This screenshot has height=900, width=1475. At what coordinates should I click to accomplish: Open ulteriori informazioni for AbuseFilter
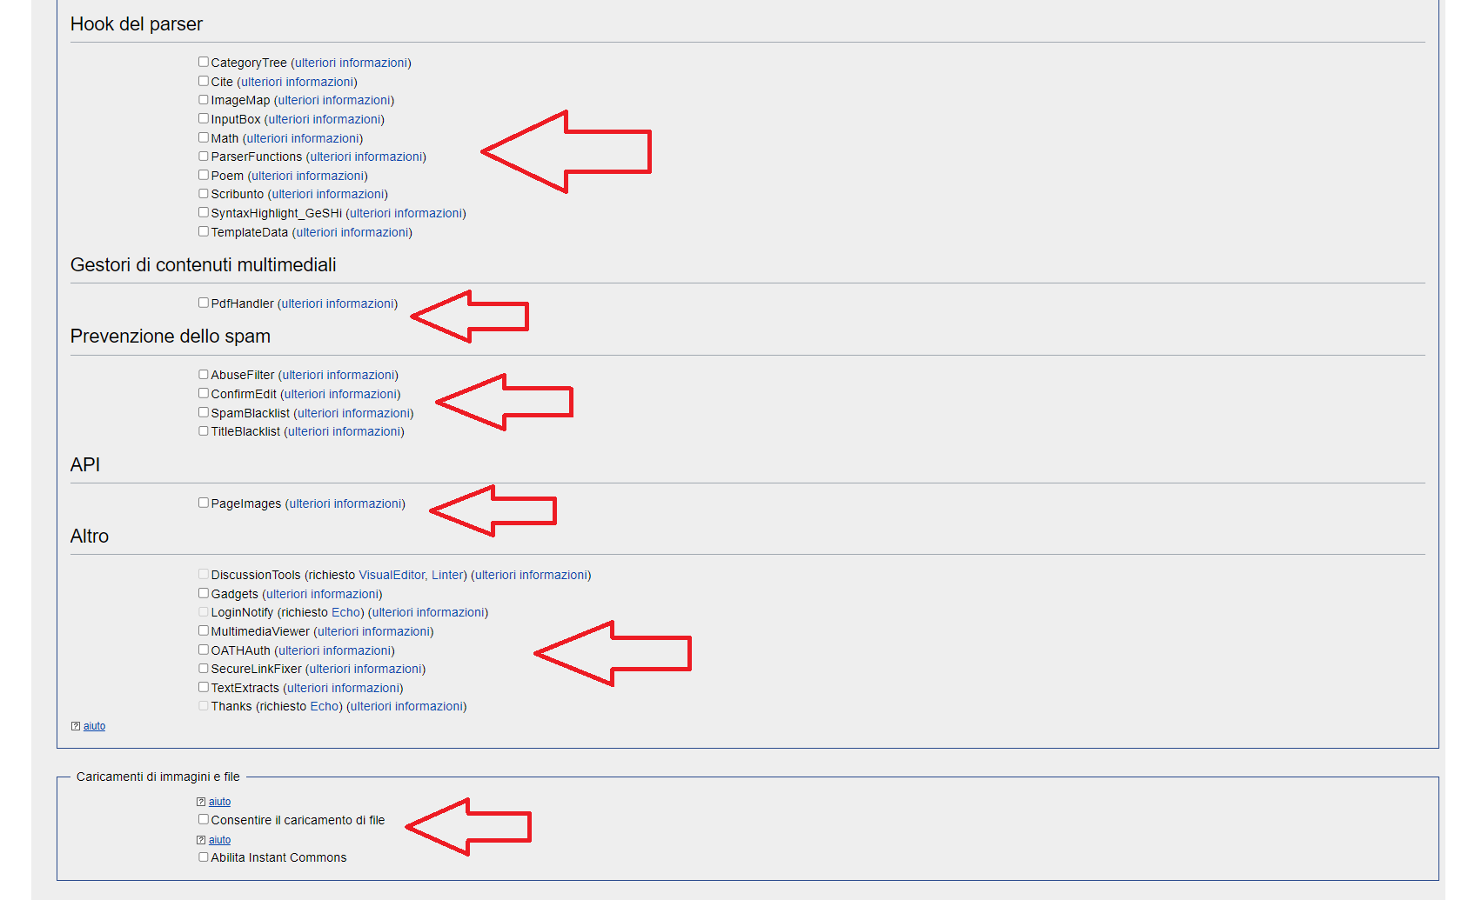coord(339,375)
